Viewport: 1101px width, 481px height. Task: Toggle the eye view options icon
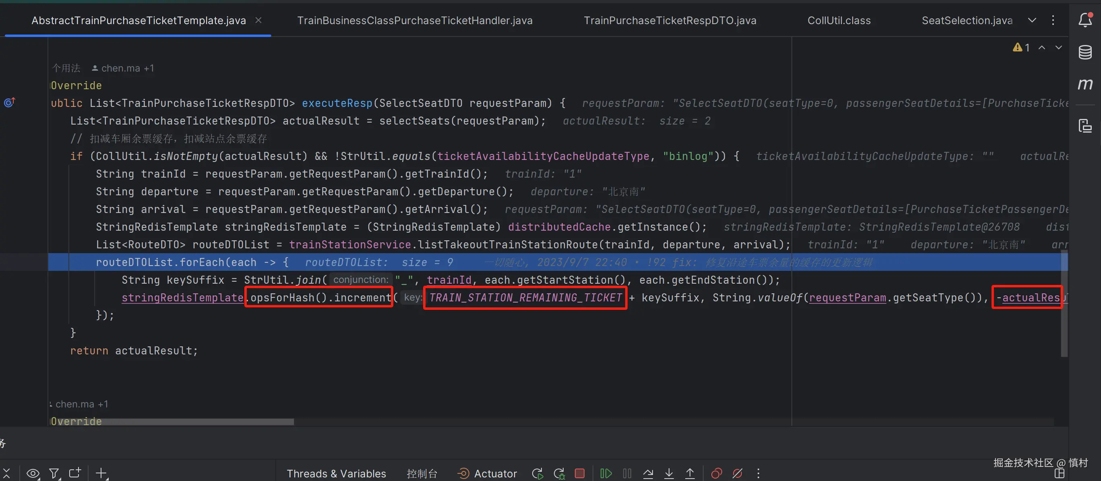point(33,473)
